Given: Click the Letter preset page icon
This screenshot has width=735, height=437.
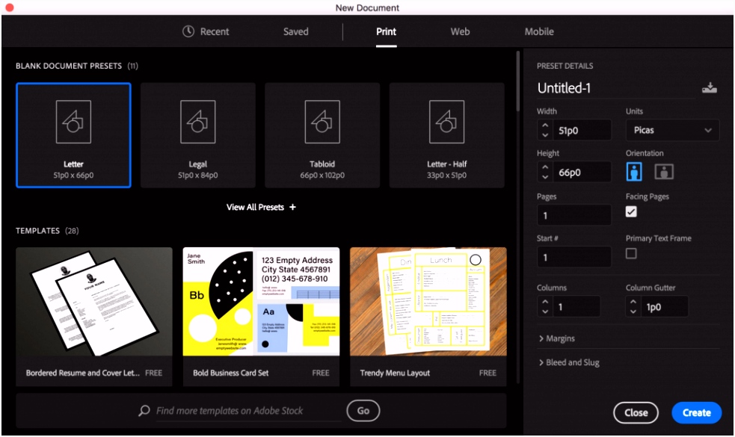Looking at the screenshot, I should (73, 122).
